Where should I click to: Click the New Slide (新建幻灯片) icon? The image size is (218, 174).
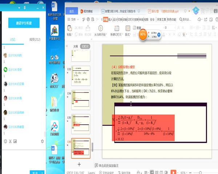click(x=117, y=28)
